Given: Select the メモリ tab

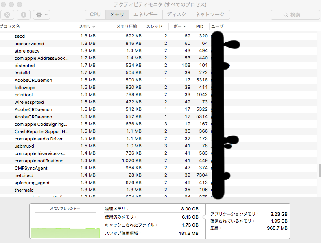Looking at the screenshot, I should tap(118, 14).
